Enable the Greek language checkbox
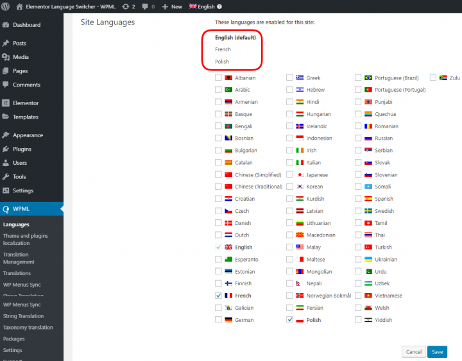462x361 pixels. tap(289, 78)
